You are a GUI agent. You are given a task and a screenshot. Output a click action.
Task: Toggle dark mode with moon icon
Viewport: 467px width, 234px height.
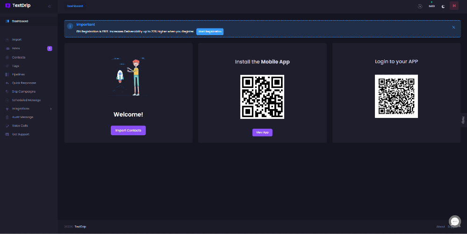443,6
